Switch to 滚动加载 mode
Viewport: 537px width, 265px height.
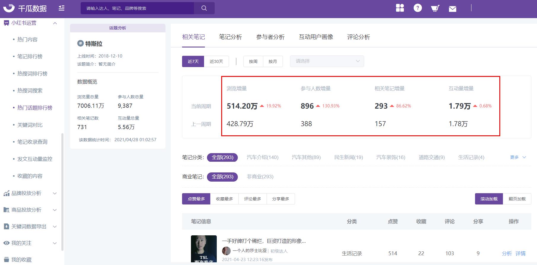click(489, 199)
